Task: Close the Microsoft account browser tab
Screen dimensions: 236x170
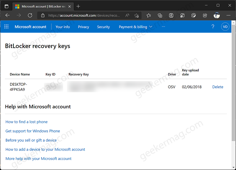Action: [70, 6]
